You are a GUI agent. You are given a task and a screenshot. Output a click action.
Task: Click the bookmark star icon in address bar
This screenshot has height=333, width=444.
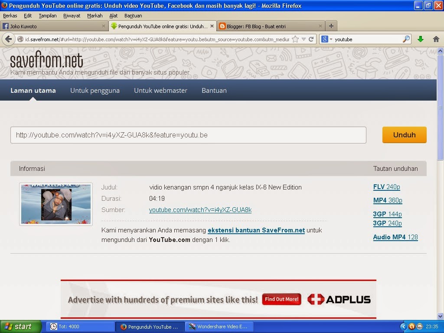point(295,39)
